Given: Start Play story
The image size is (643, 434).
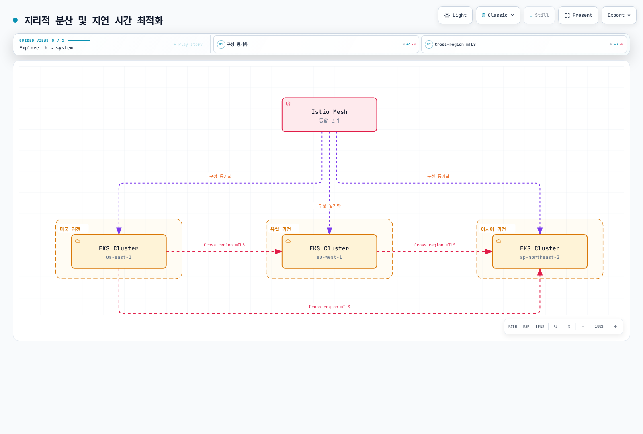Looking at the screenshot, I should pos(188,45).
